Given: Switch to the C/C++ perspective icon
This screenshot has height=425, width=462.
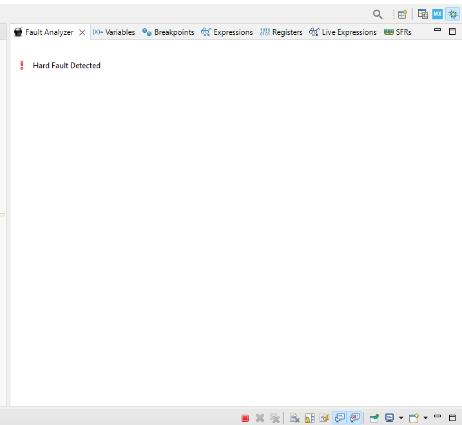Looking at the screenshot, I should 423,14.
